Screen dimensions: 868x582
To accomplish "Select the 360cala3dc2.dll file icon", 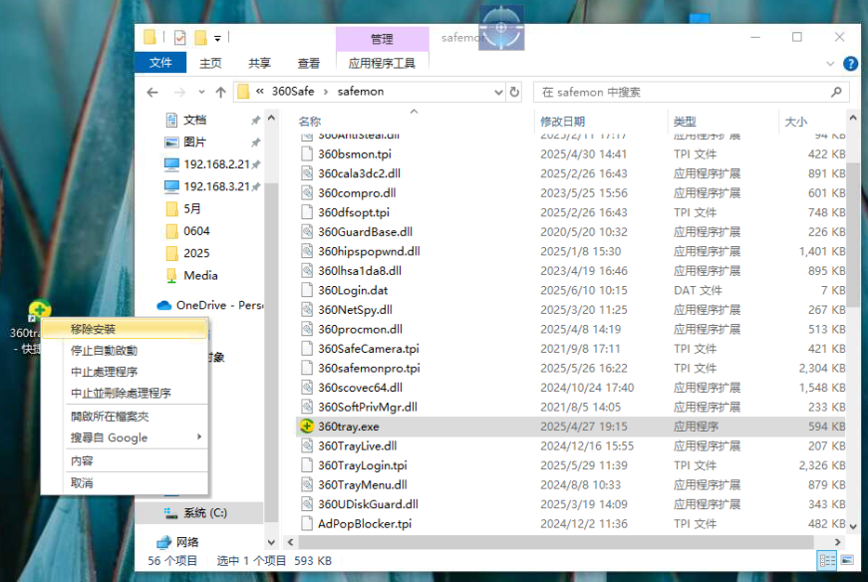I will pyautogui.click(x=307, y=173).
